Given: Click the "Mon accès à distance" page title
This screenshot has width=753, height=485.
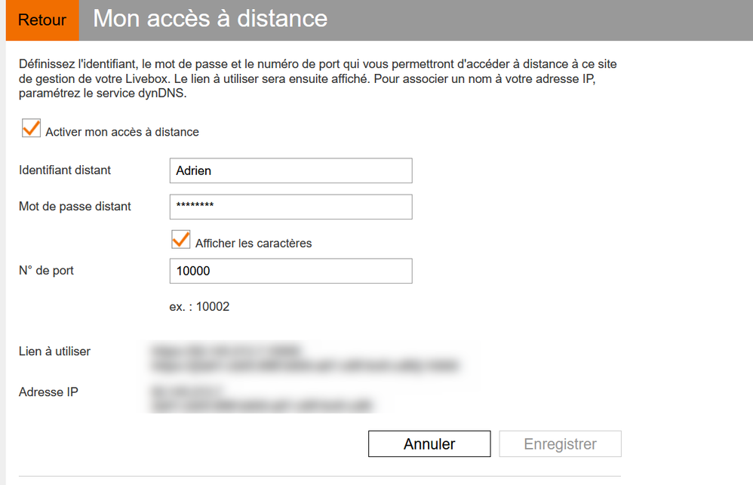Looking at the screenshot, I should click(211, 19).
